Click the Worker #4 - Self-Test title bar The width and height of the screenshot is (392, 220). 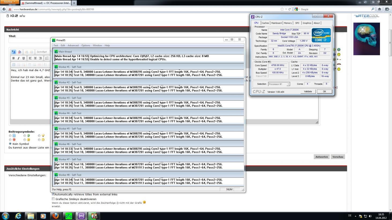[x=148, y=113]
